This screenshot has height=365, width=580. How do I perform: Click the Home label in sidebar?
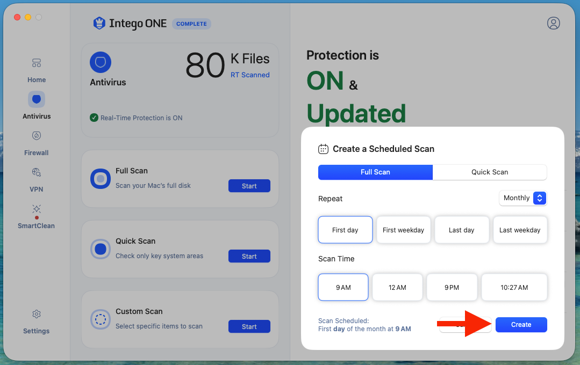pyautogui.click(x=37, y=80)
